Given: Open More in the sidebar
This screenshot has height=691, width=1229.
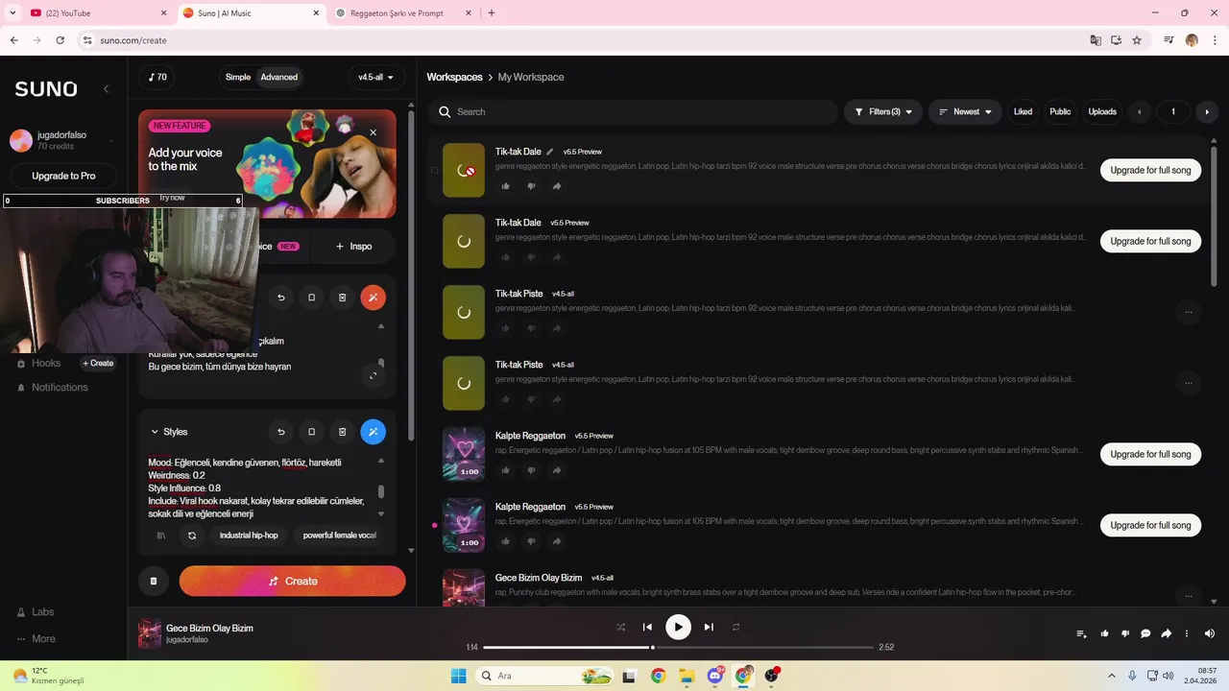Looking at the screenshot, I should pyautogui.click(x=36, y=638).
